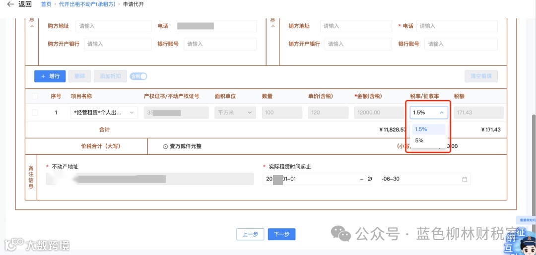Click the 产权证书 number field
Image resolution: width=536 pixels, height=255 pixels.
pyautogui.click(x=176, y=113)
